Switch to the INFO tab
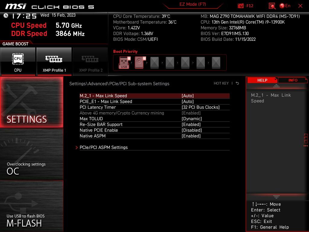309x232 pixels. tap(293, 80)
